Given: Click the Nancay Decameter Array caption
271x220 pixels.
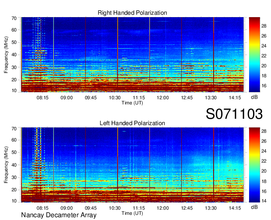Looking at the screenshot, I should point(59,215).
